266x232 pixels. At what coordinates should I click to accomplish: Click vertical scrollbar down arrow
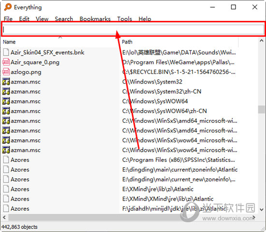pyautogui.click(x=262, y=209)
